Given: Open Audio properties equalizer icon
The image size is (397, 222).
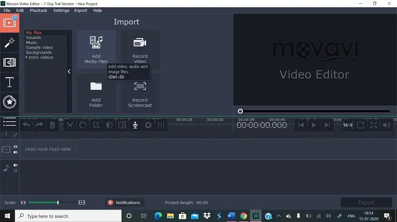Looking at the screenshot, I should click(161, 125).
